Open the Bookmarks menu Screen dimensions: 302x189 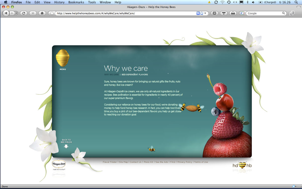point(77,2)
